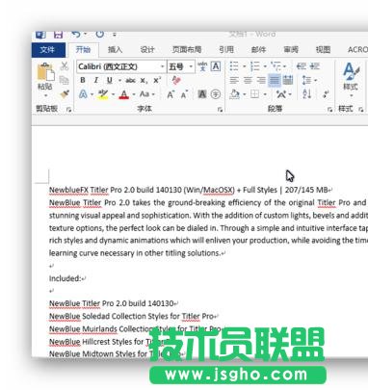Launch the 字体 font dialog launcher

[x=220, y=110]
